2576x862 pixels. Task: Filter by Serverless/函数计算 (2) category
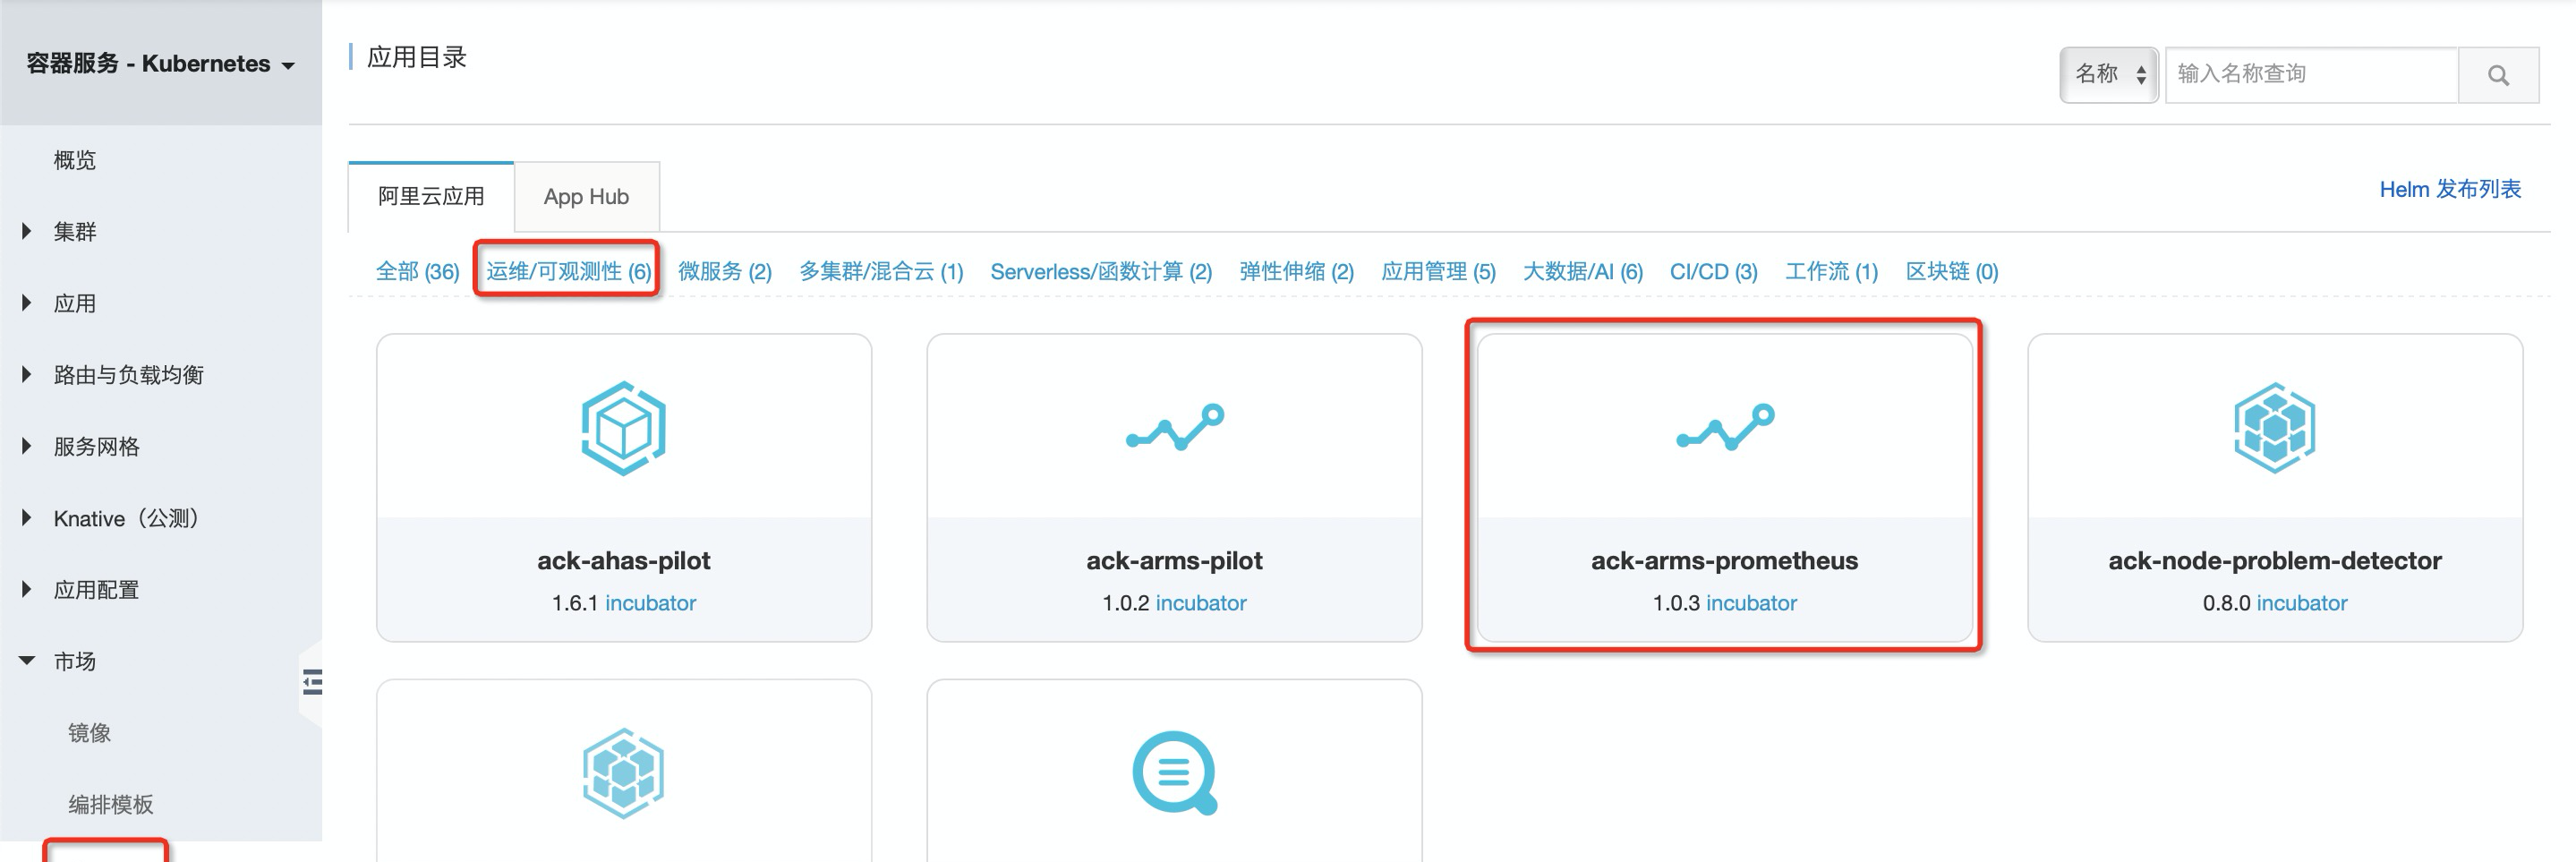tap(1101, 271)
